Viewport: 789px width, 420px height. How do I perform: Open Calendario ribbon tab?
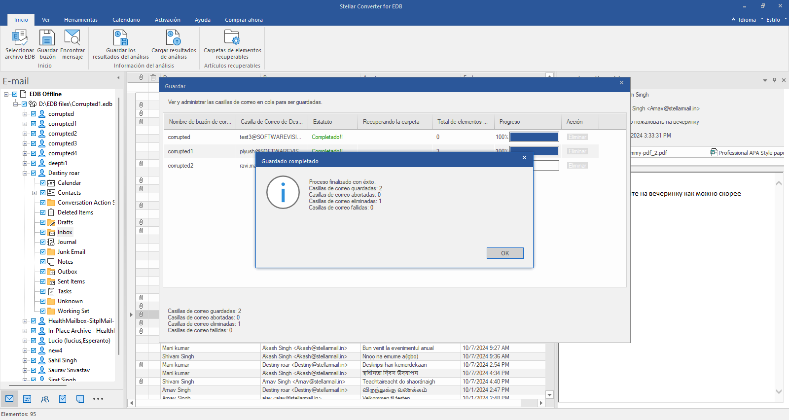coord(126,20)
